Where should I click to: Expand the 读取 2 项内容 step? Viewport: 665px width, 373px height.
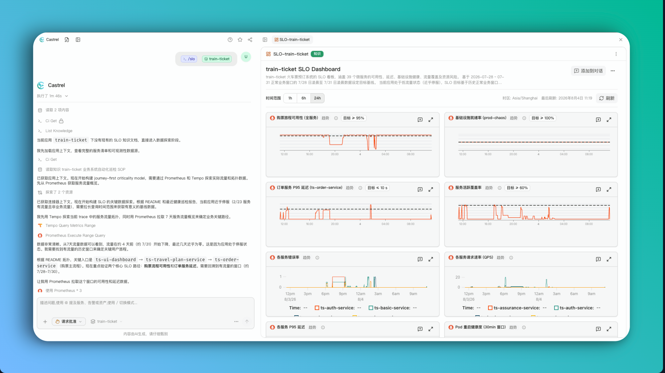[54, 110]
